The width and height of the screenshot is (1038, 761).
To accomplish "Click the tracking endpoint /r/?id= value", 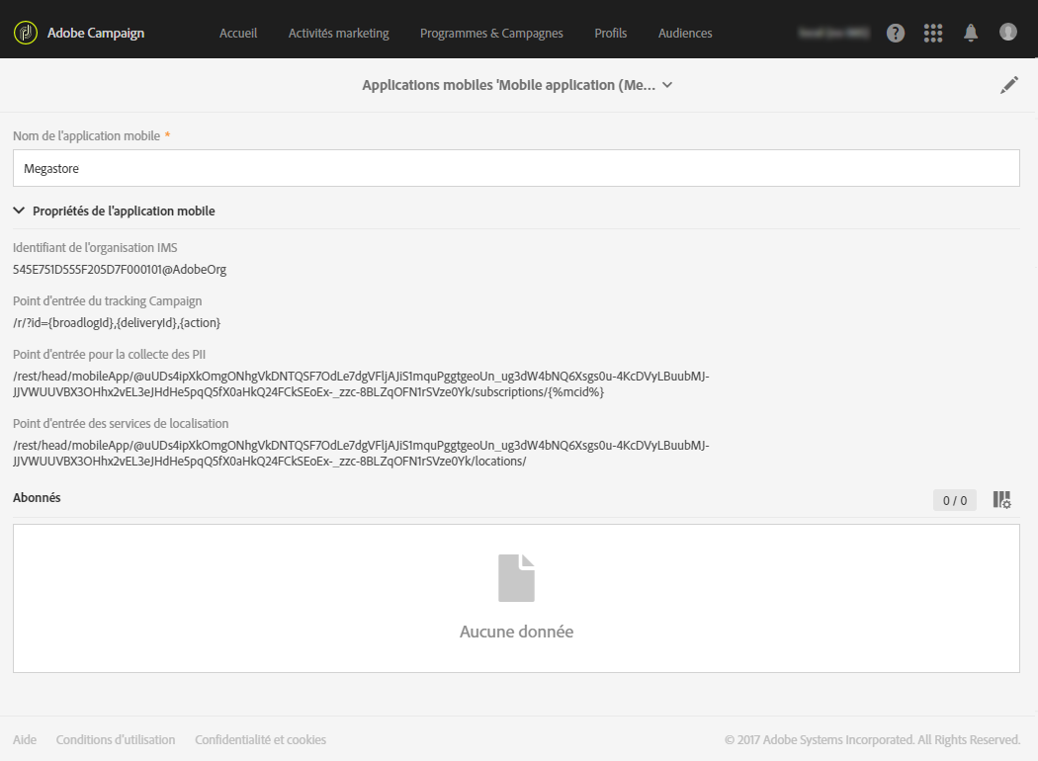I will [117, 323].
